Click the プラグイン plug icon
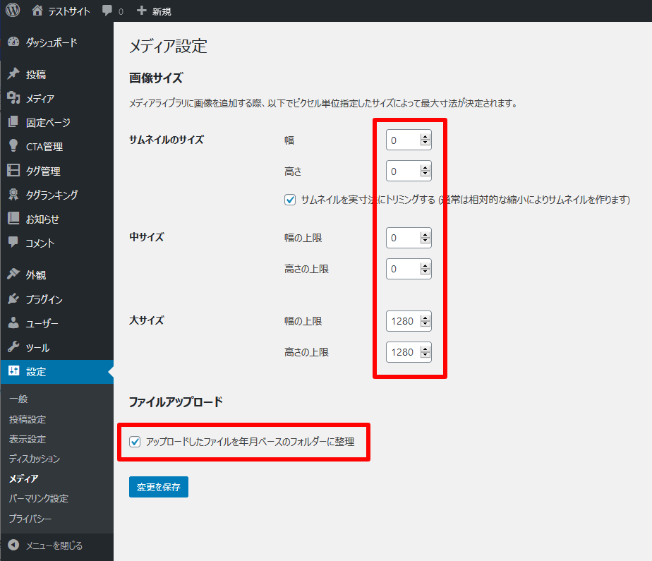This screenshot has height=561, width=652. [13, 298]
